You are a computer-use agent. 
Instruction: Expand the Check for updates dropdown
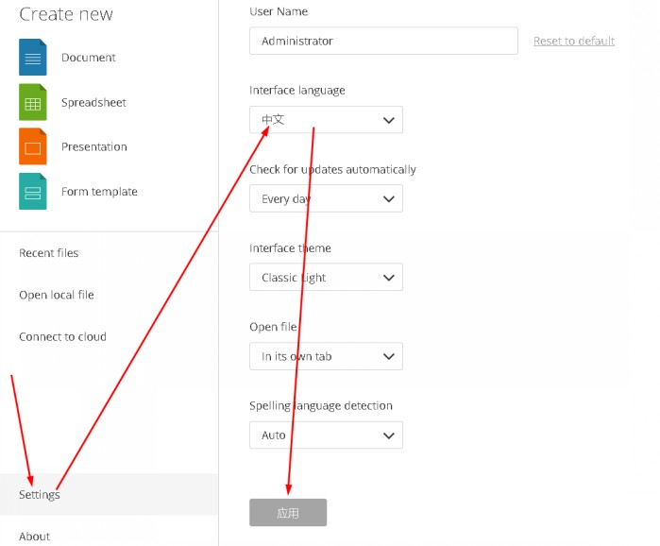point(326,198)
